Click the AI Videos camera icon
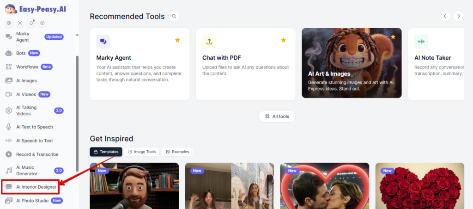The image size is (473, 209). point(9,94)
